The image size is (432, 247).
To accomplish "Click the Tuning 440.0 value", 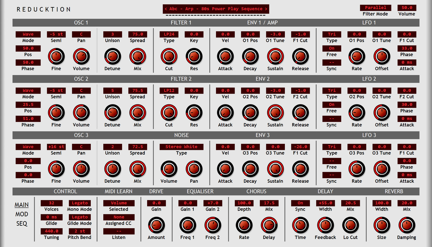I will [52, 231].
